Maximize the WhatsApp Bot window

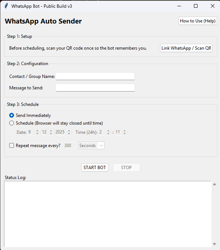pyautogui.click(x=196, y=6)
